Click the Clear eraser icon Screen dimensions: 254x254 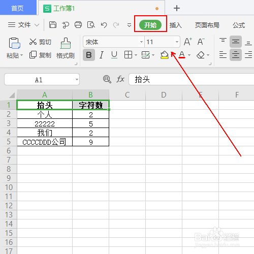[201, 55]
